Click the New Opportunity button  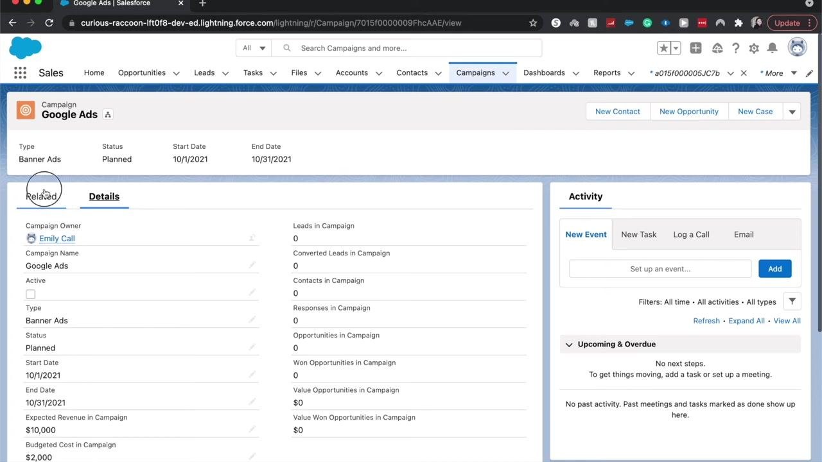coord(689,112)
